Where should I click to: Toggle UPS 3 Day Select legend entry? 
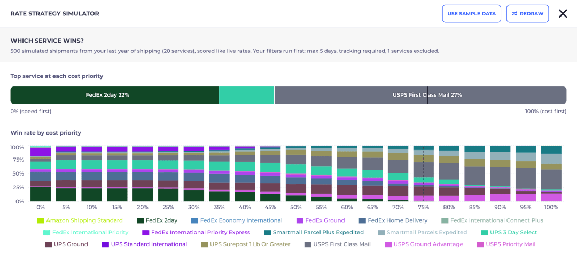509,232
